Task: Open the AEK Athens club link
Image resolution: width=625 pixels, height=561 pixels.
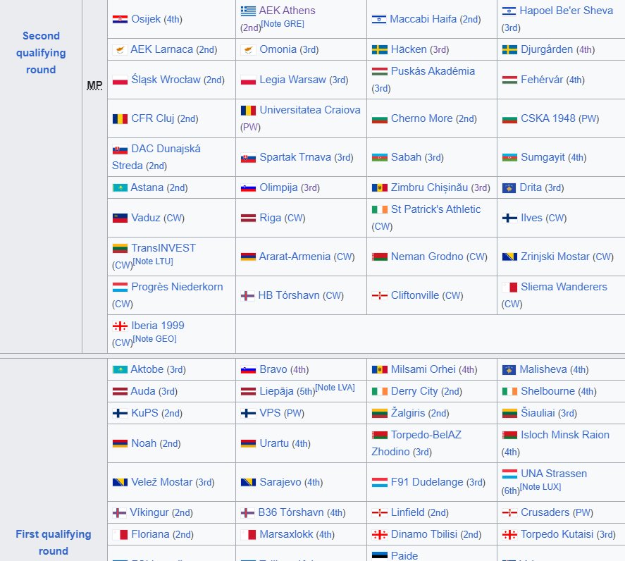Action: click(x=287, y=11)
